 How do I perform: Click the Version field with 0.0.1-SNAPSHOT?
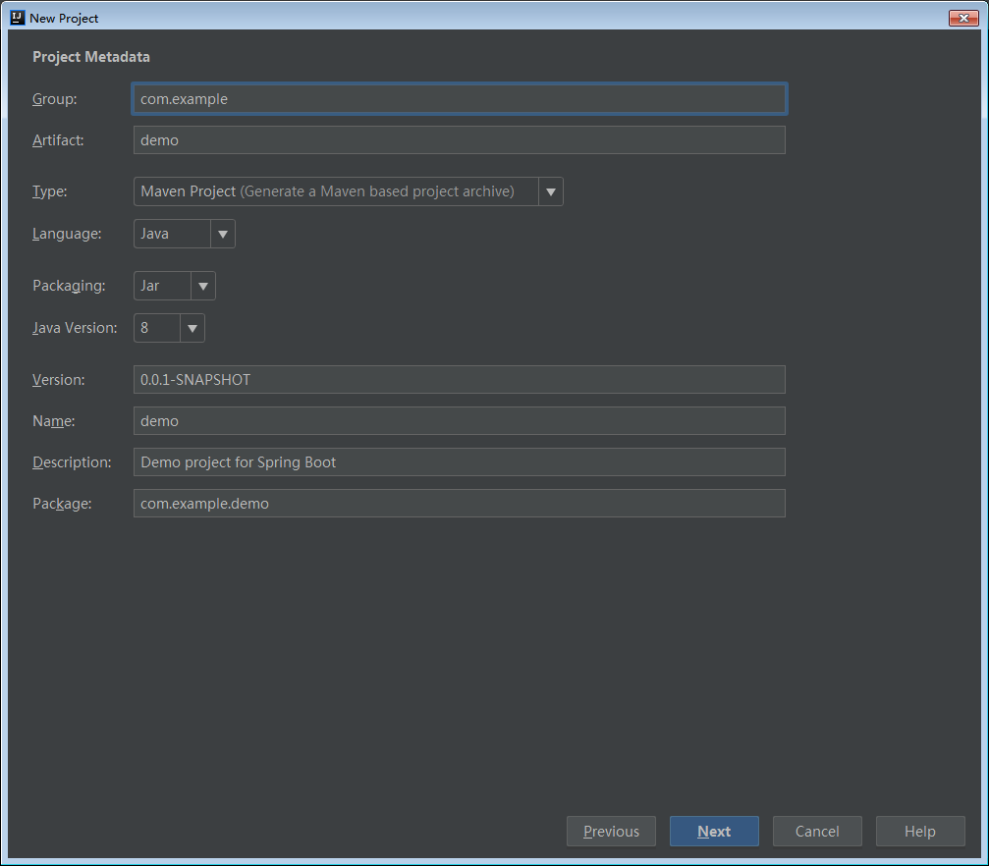(460, 380)
